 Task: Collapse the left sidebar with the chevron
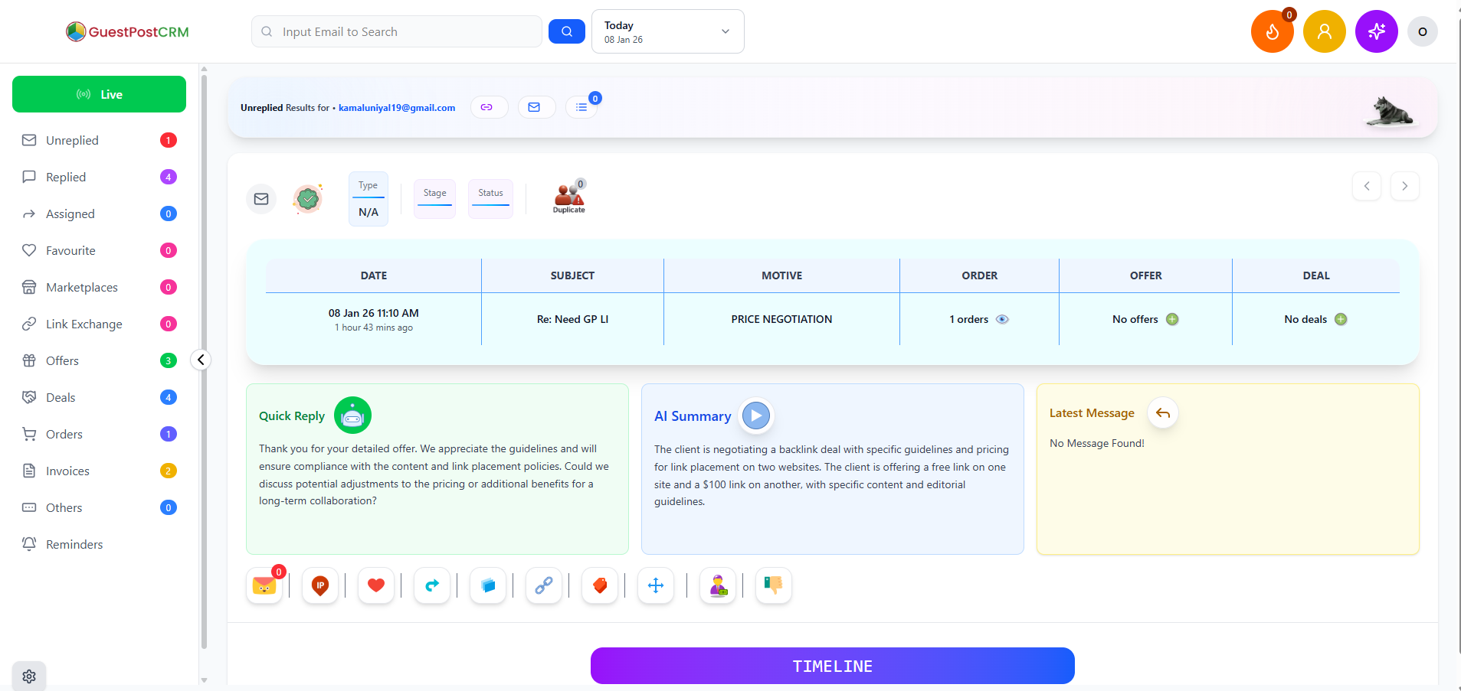click(201, 360)
